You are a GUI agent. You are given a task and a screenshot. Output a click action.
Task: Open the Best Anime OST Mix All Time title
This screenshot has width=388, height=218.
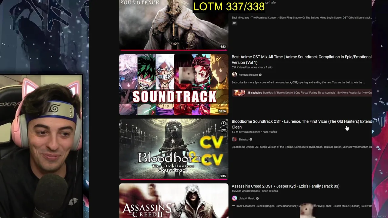point(302,60)
